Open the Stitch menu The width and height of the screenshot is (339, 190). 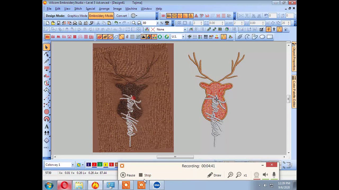click(x=78, y=9)
